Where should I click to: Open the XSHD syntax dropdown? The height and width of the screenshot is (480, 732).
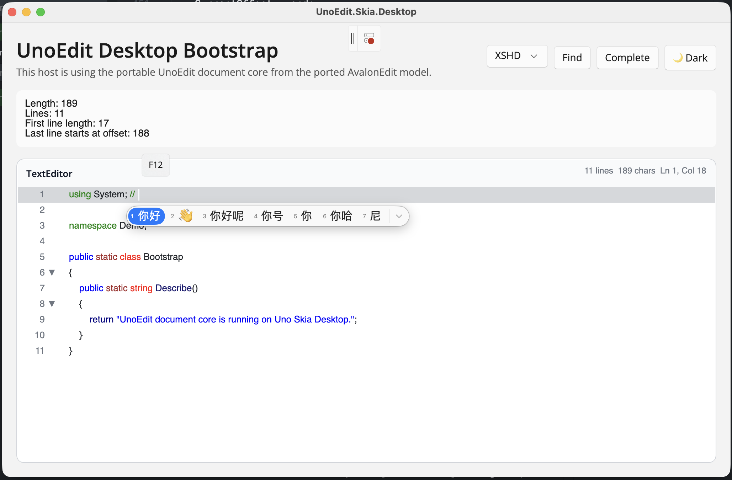point(517,56)
